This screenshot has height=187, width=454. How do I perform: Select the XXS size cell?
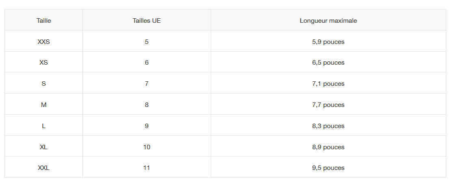[44, 41]
